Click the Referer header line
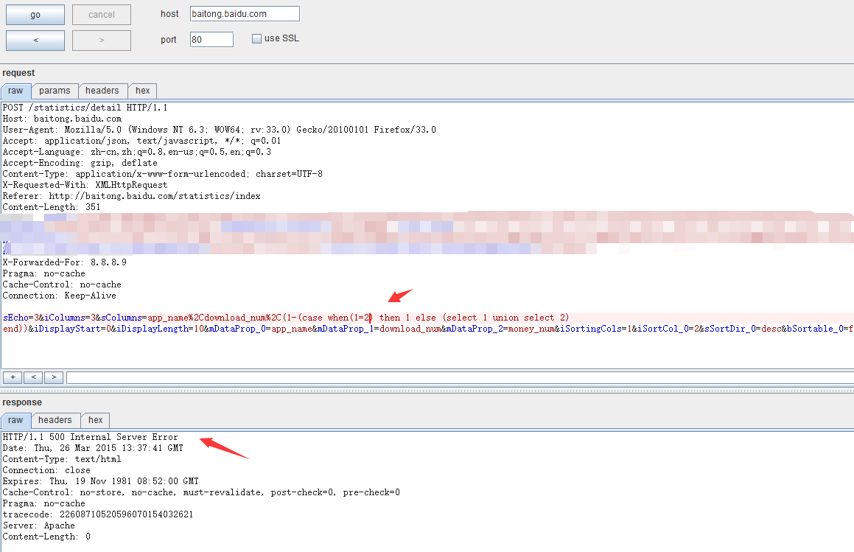The width and height of the screenshot is (854, 552). tap(132, 196)
